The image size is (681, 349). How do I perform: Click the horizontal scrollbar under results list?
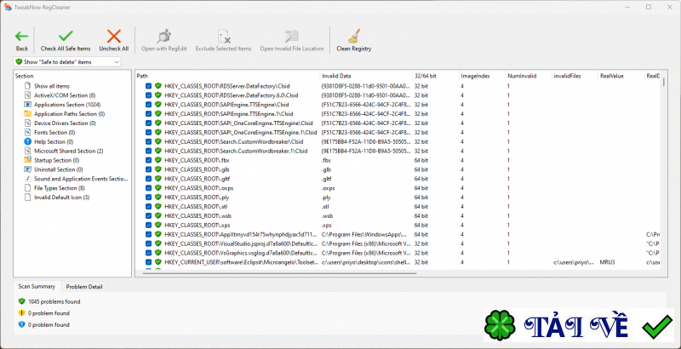(280, 273)
